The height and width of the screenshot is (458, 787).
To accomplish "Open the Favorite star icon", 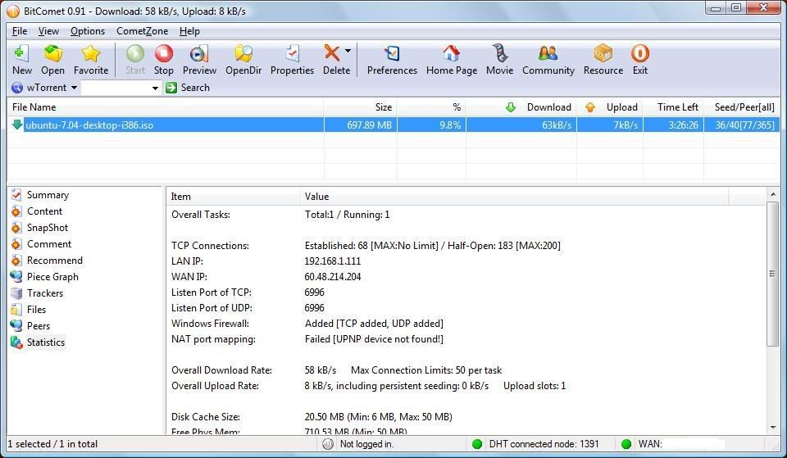I will (91, 54).
